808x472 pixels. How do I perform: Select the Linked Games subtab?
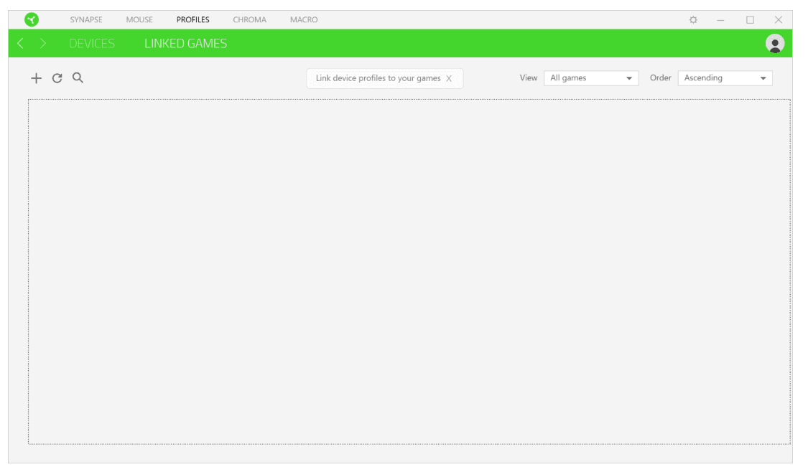tap(185, 44)
